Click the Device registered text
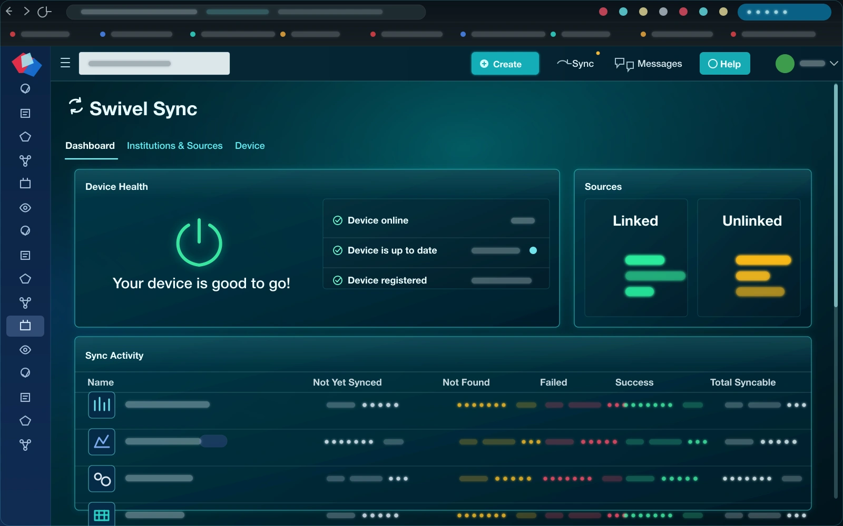The width and height of the screenshot is (843, 526). pos(387,280)
